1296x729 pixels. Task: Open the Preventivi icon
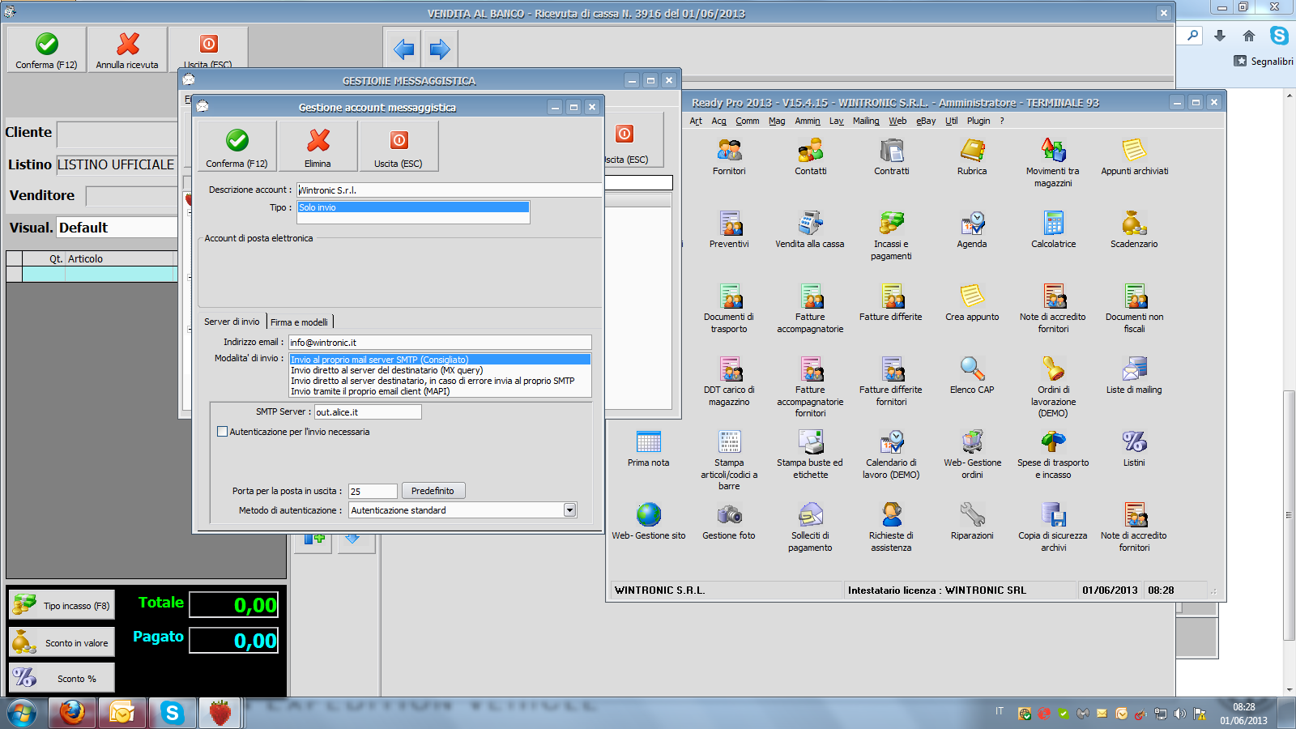point(729,230)
